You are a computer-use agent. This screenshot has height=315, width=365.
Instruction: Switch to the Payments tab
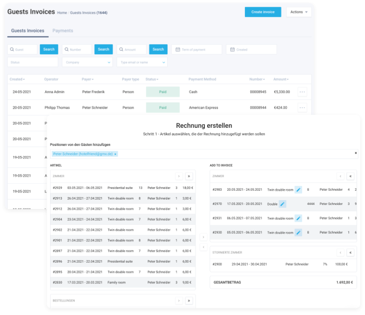[x=62, y=31]
